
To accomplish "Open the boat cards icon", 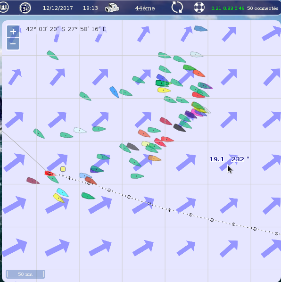I will coord(112,8).
